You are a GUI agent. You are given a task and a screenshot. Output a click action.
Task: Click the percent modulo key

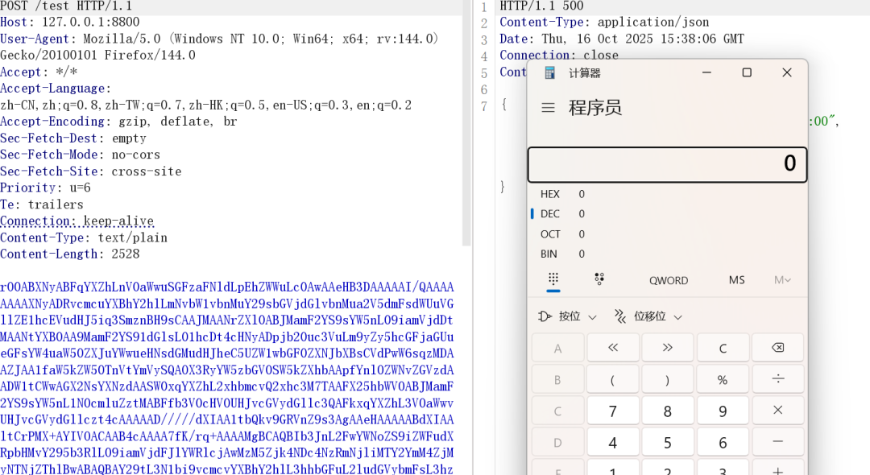click(723, 379)
